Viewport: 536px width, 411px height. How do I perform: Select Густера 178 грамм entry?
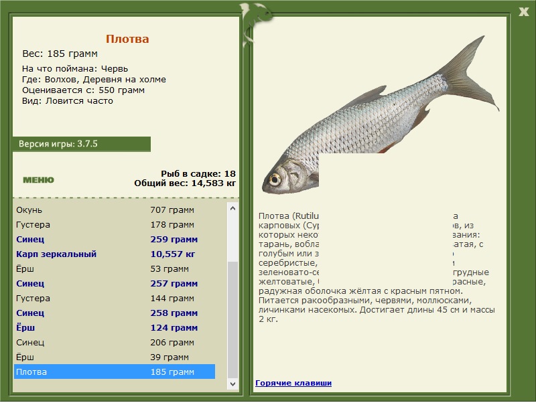pyautogui.click(x=115, y=224)
